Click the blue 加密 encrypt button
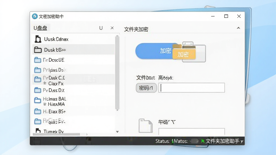276x155 pixels. coord(154,51)
